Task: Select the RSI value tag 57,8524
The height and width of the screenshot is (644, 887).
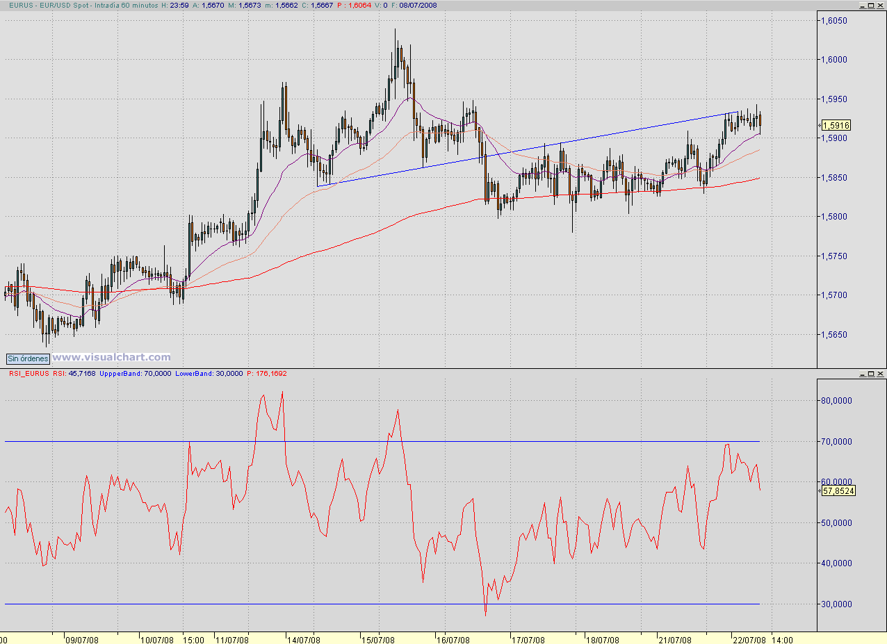Action: tap(838, 490)
